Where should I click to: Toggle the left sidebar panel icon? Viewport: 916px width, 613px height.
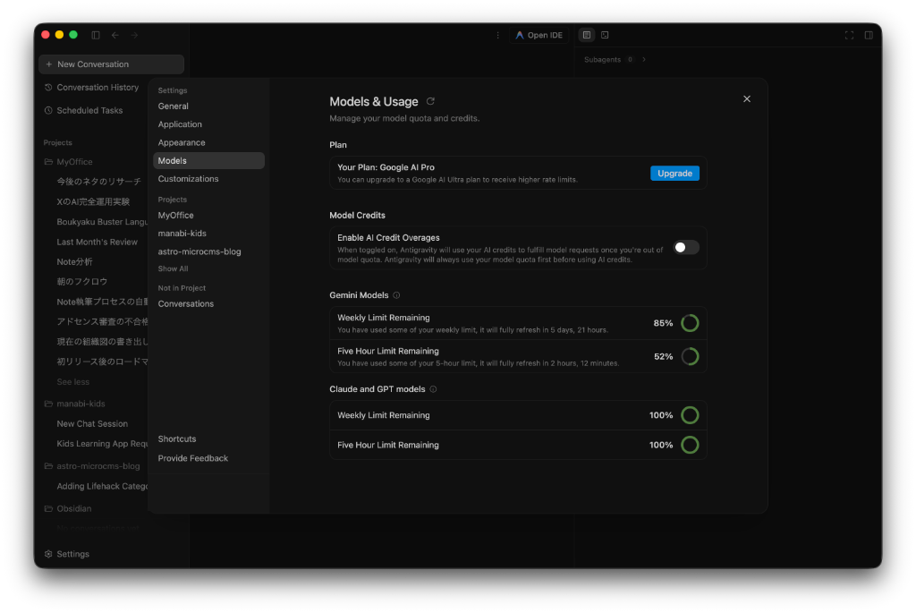click(x=96, y=35)
